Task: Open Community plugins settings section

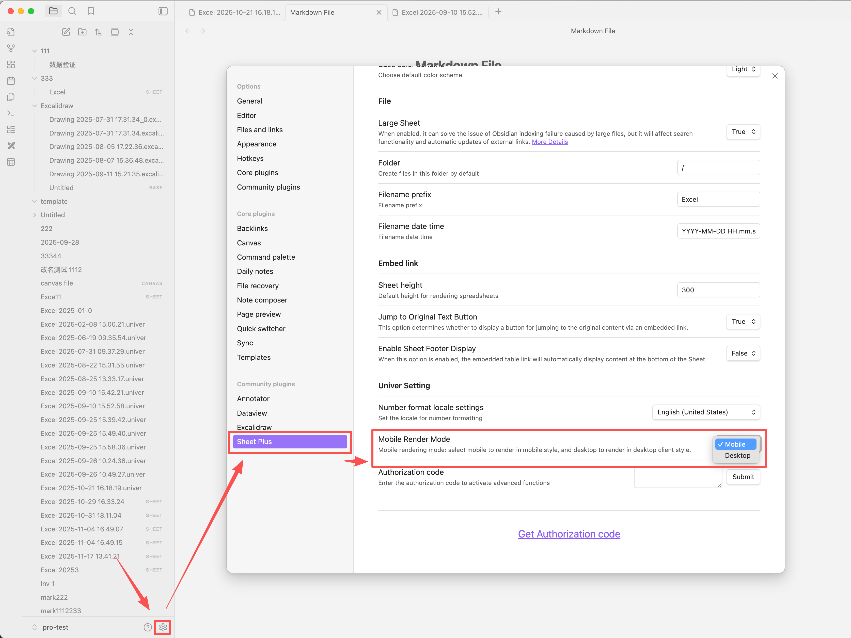Action: pos(268,187)
